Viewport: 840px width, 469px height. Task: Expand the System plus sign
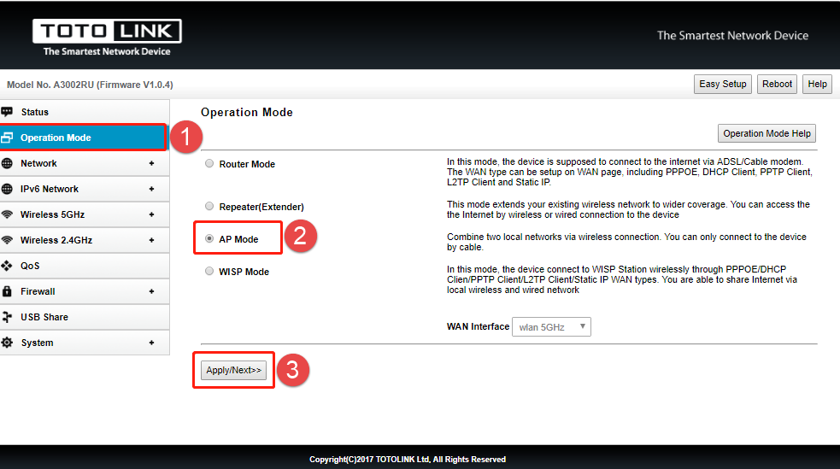tap(151, 343)
